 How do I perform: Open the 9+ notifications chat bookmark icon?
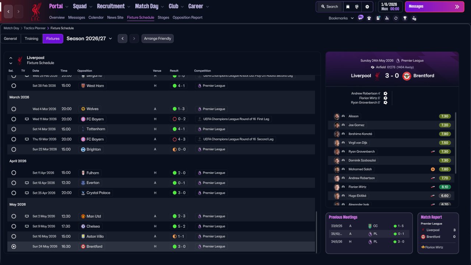(x=361, y=18)
